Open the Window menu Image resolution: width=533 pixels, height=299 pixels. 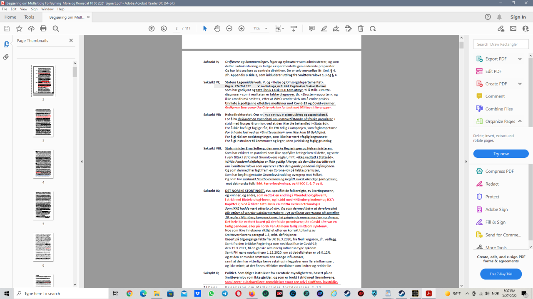coord(47,9)
